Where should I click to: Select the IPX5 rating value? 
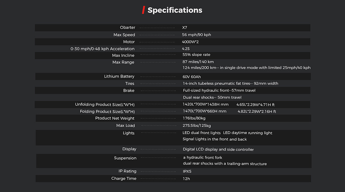tap(187, 171)
